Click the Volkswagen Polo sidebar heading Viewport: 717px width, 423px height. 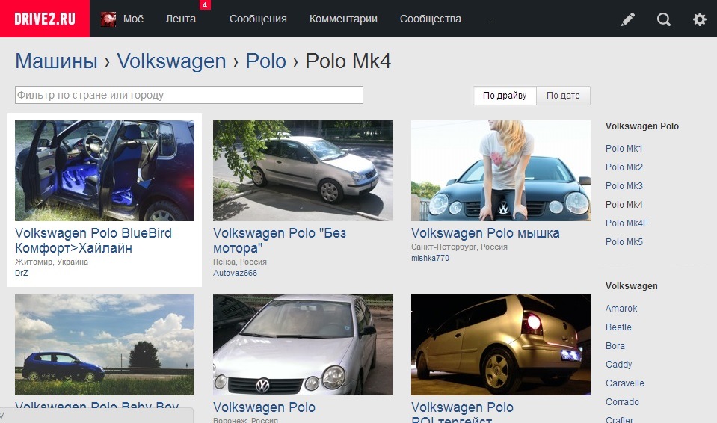pyautogui.click(x=642, y=126)
